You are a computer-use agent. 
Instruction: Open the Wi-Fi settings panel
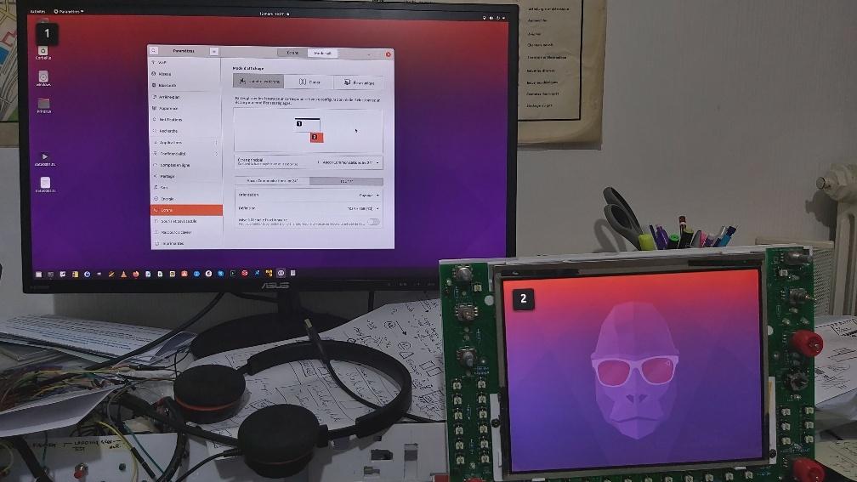pos(186,63)
